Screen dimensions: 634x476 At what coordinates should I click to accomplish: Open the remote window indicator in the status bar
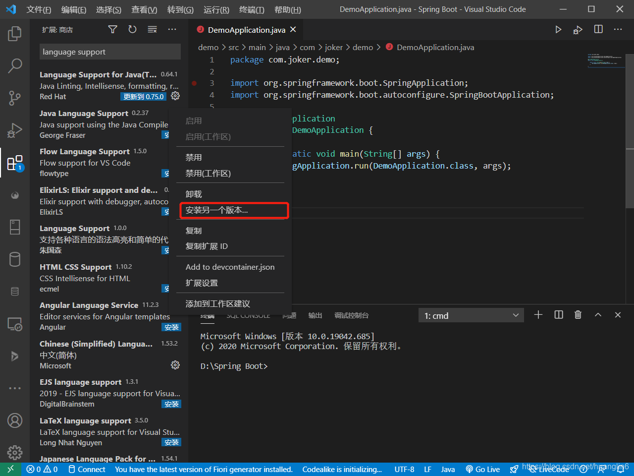[10, 469]
